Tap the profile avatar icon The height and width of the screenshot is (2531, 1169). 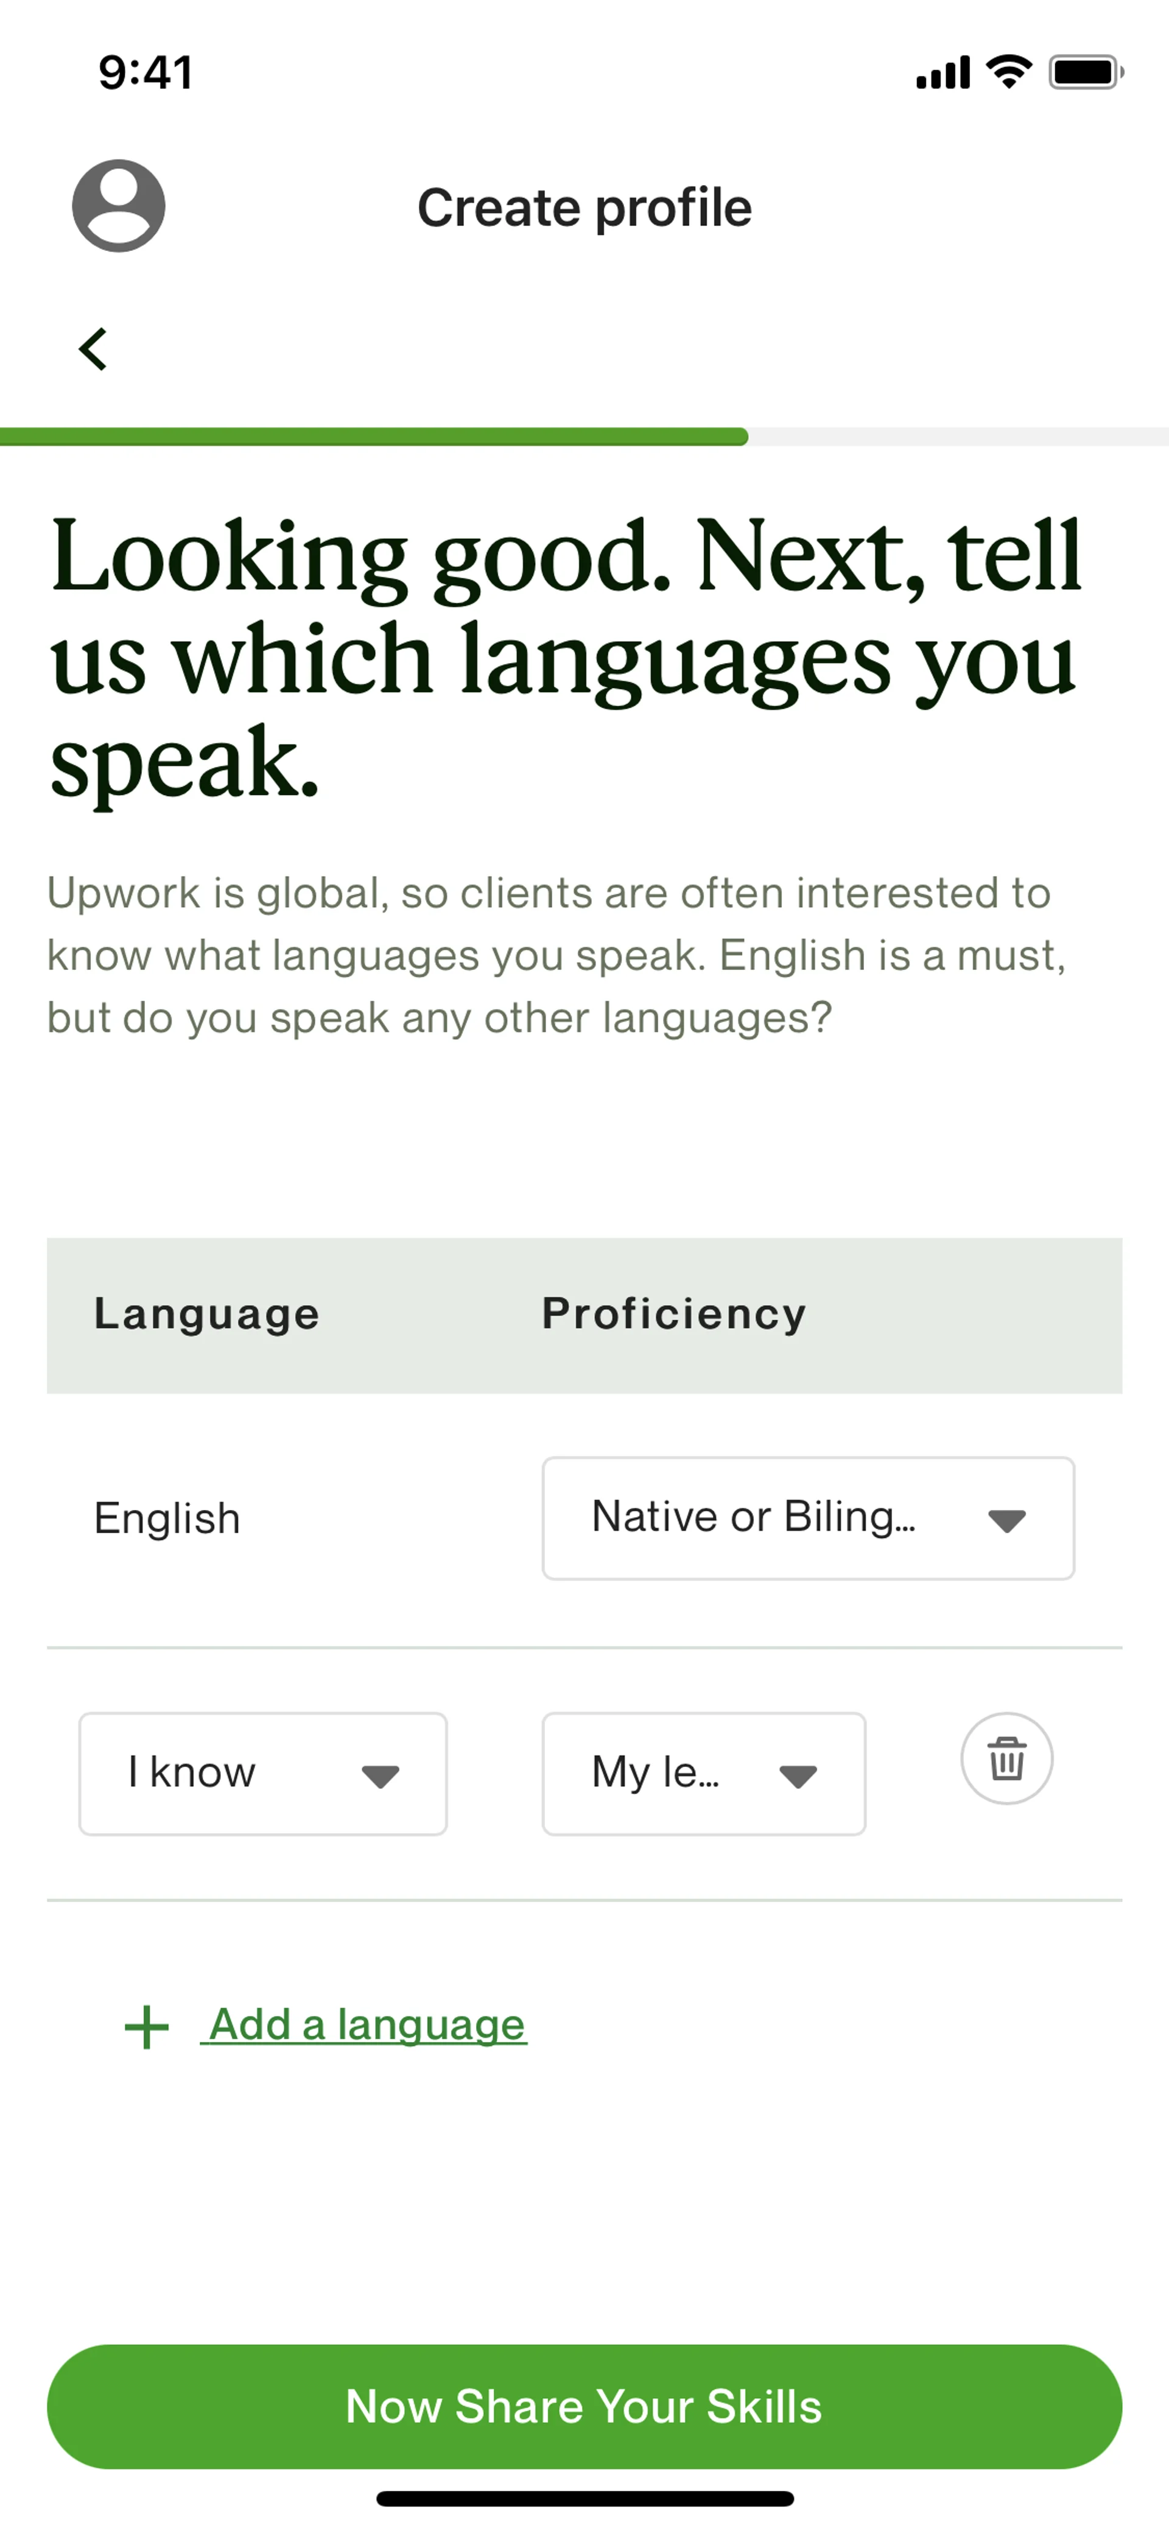click(x=118, y=205)
